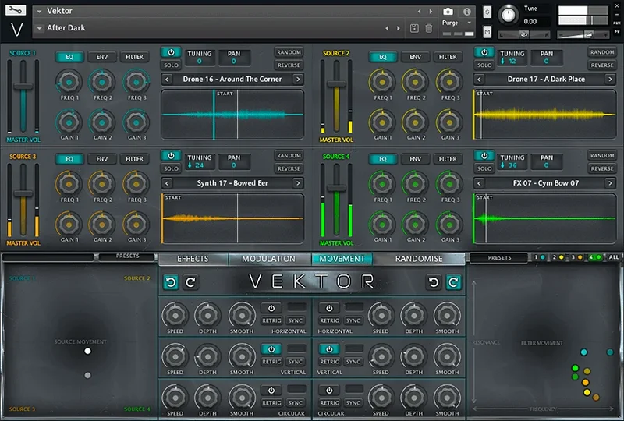
Task: Select Source 2 Filter tab
Action: tap(448, 57)
